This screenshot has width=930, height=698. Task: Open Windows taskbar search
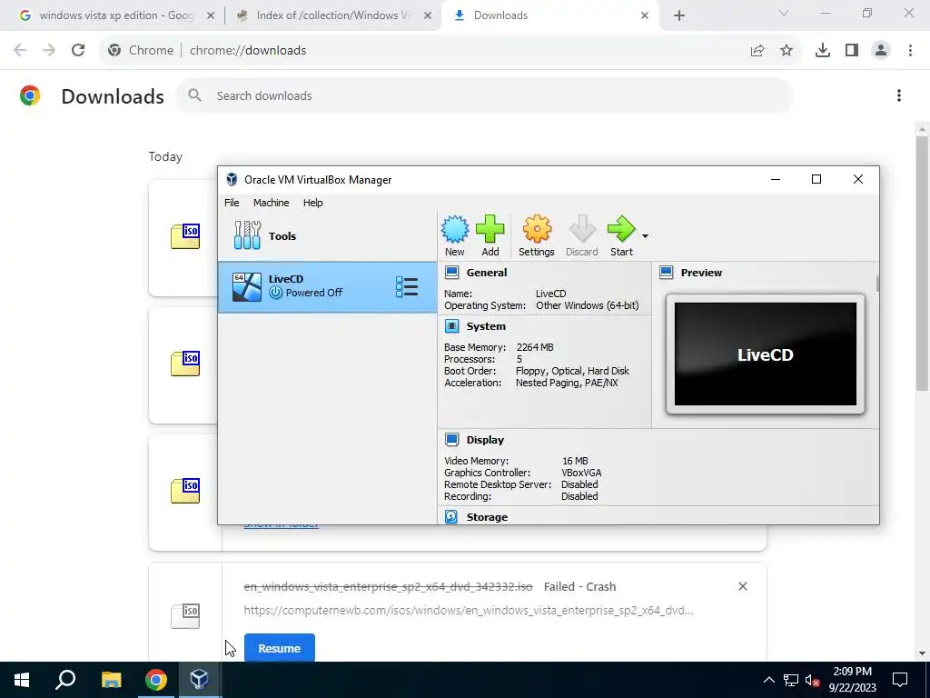[65, 680]
